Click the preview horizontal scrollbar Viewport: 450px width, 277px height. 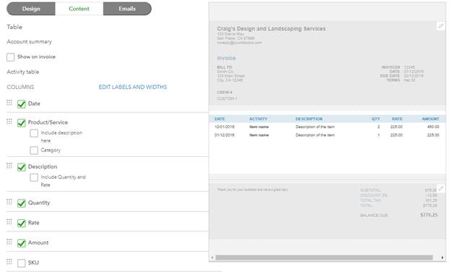pyautogui.click(x=324, y=257)
